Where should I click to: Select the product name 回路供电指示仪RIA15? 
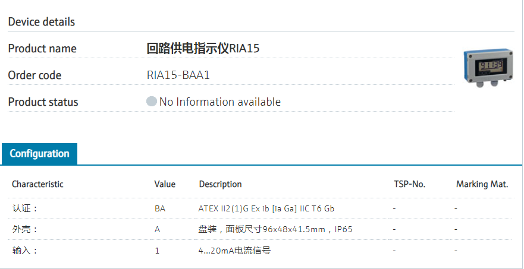(203, 49)
